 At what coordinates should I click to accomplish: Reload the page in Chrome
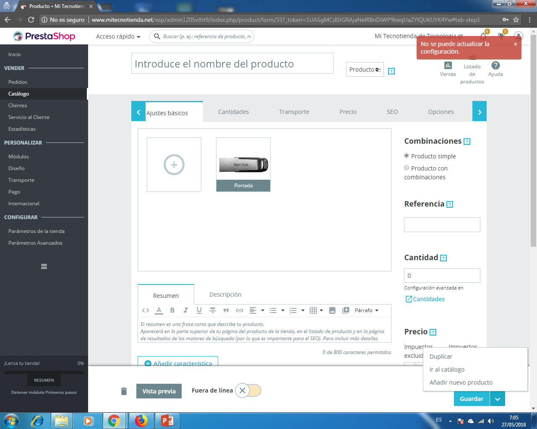pyautogui.click(x=31, y=20)
